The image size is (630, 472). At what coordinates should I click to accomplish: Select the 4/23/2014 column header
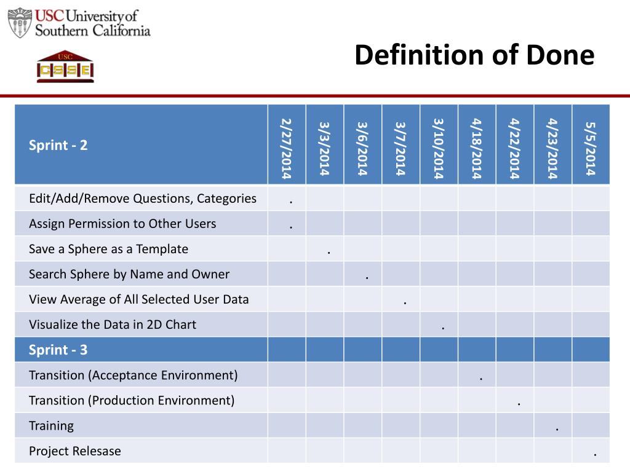pyautogui.click(x=552, y=144)
